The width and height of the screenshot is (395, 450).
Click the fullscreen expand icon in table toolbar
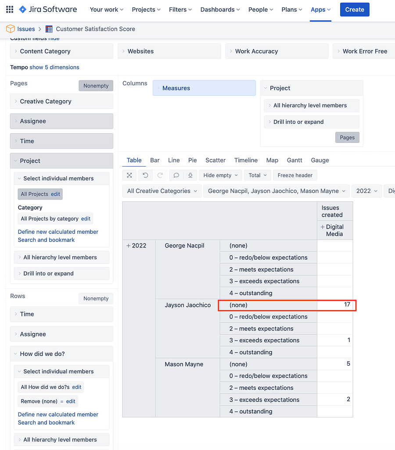click(129, 175)
